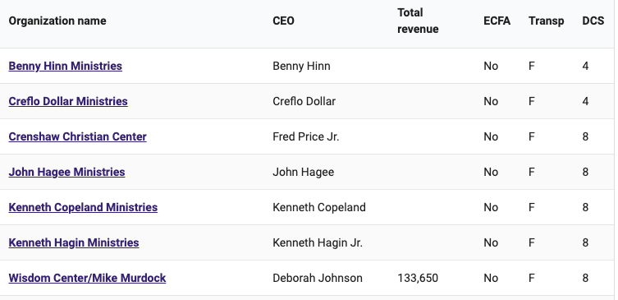618x300 pixels.
Task: Open the John Hagee Ministries link
Action: 67,172
